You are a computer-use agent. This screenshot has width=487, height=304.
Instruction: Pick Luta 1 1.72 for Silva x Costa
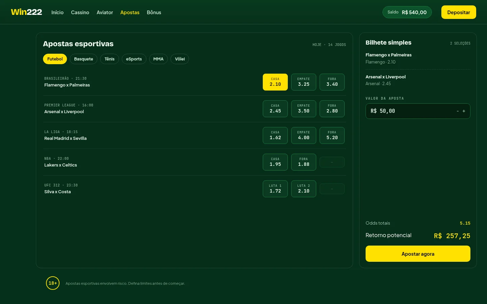click(275, 189)
